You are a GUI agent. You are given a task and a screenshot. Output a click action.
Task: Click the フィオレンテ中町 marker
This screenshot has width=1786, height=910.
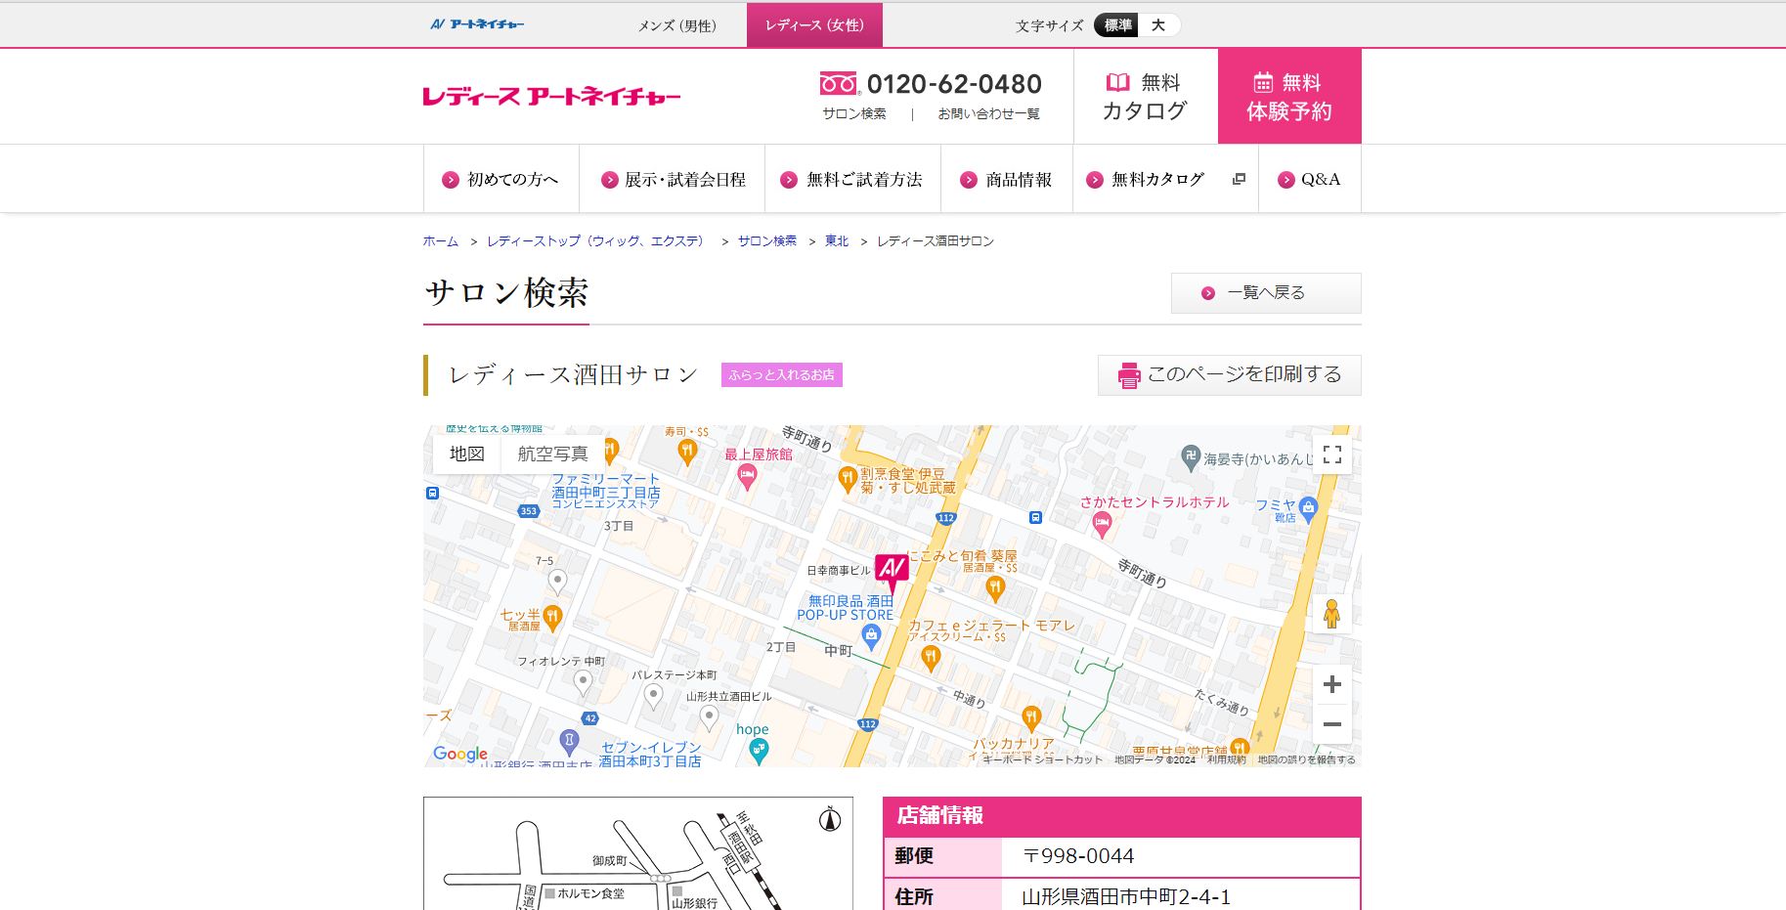tap(583, 682)
